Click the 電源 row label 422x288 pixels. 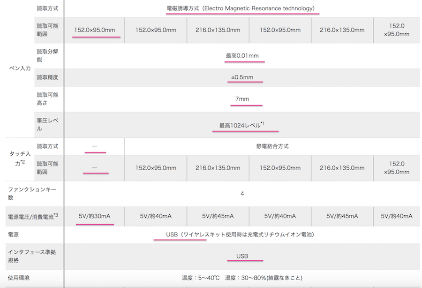13,235
